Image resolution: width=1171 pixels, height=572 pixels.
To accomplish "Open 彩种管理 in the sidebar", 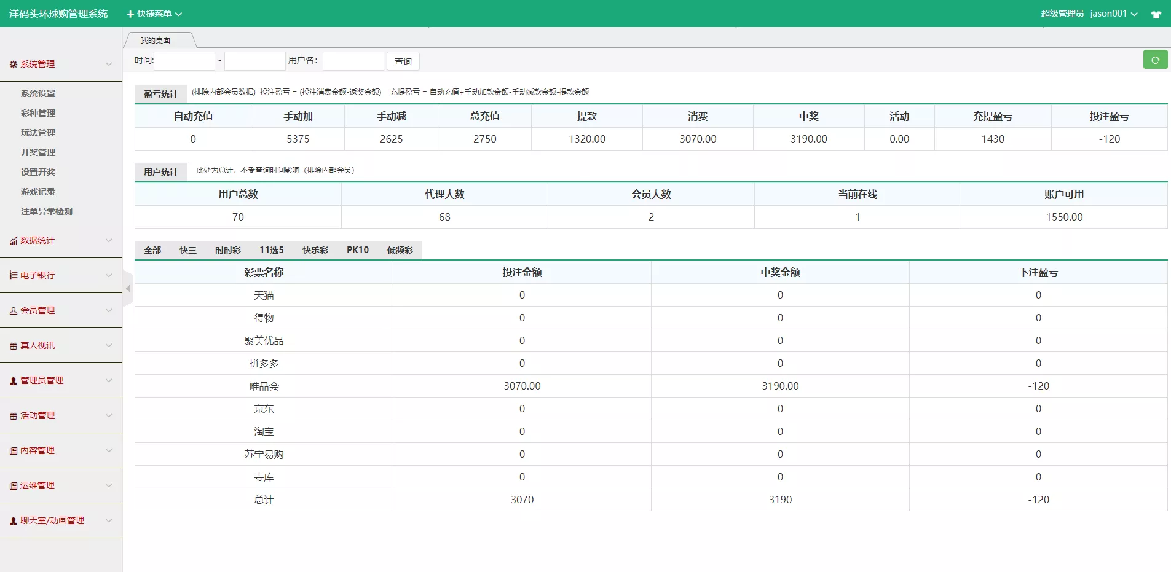I will tap(38, 113).
